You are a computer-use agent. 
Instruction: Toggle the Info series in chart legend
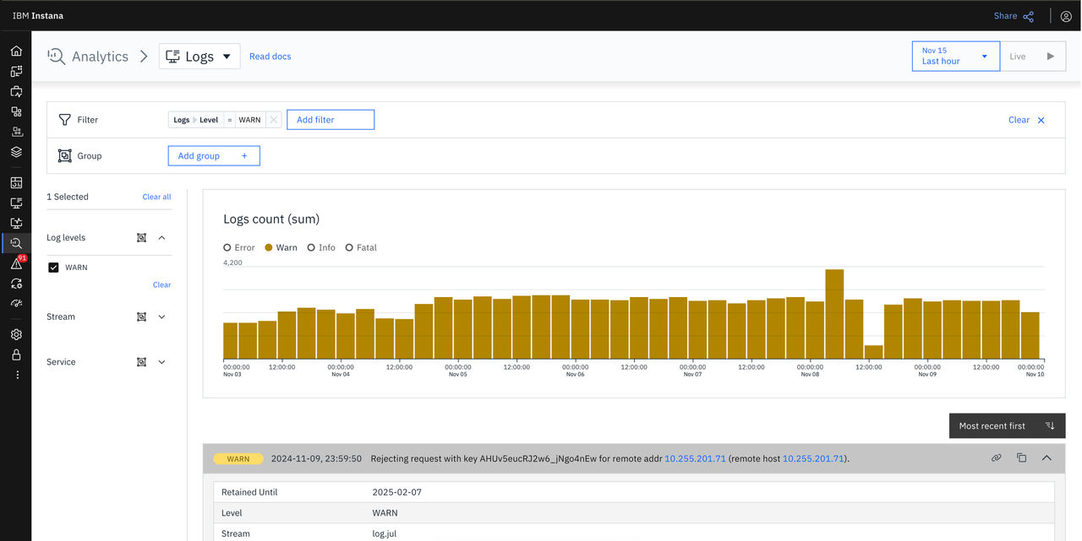coord(321,247)
